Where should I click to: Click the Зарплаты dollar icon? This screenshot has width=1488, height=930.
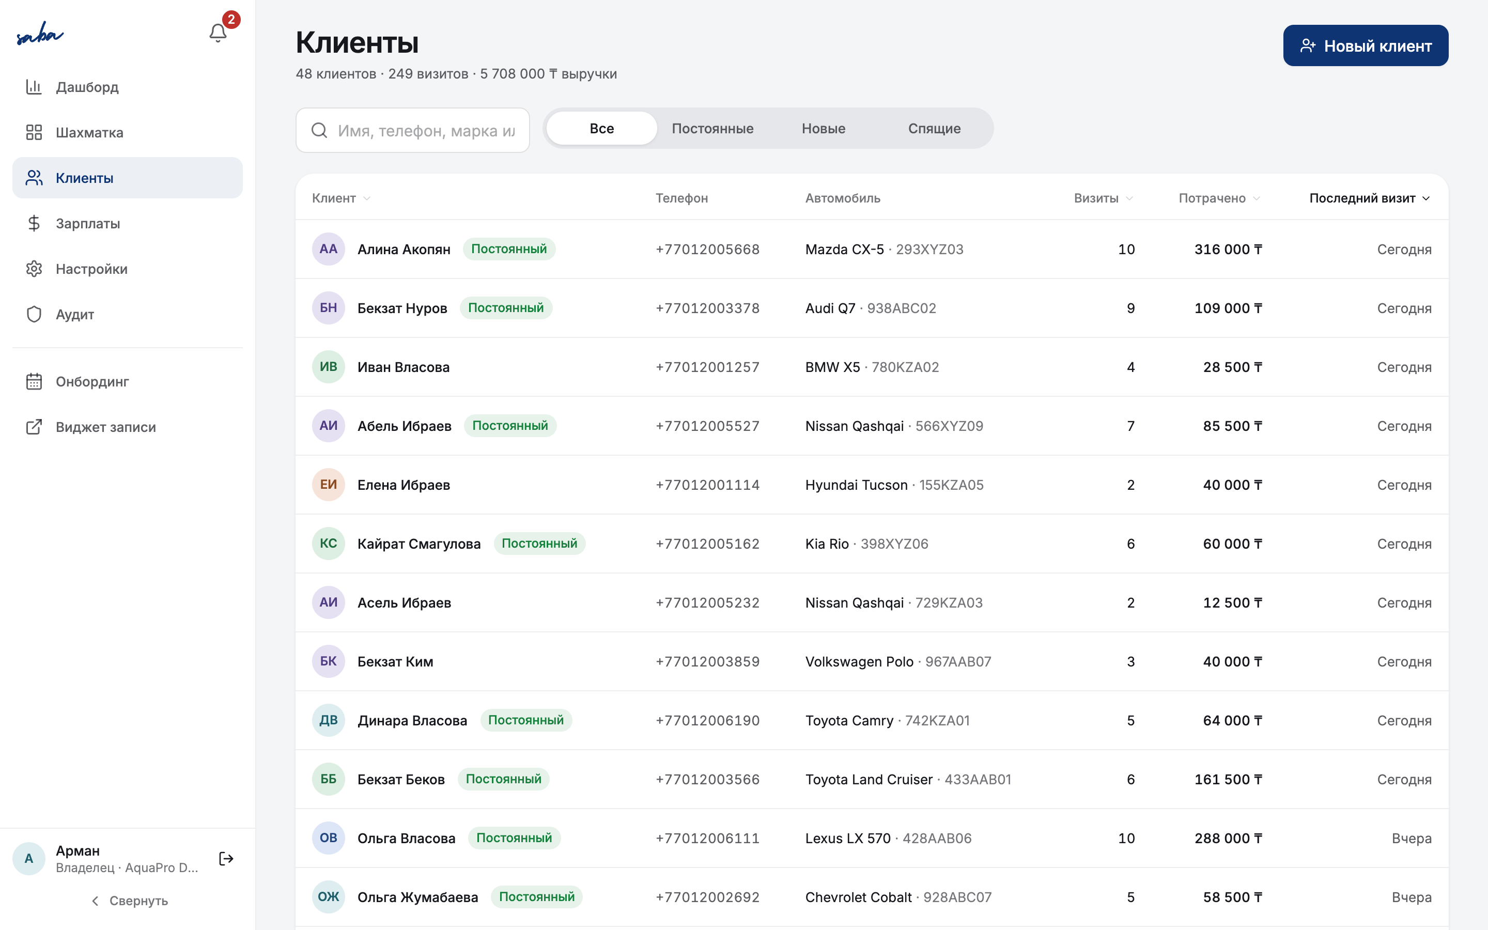click(34, 223)
